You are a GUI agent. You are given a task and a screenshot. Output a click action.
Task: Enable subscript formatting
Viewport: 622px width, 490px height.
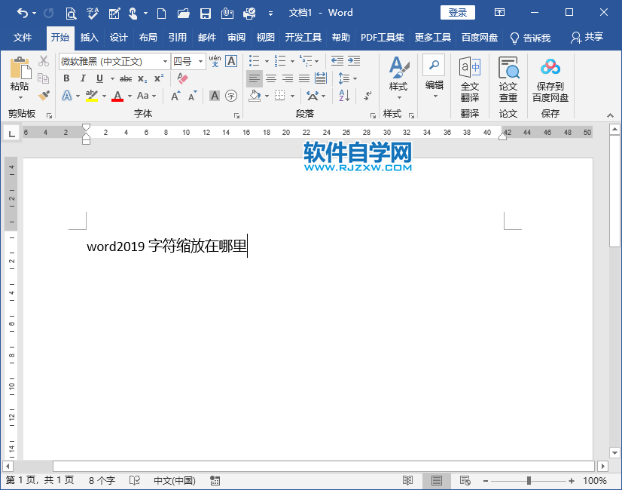[x=142, y=79]
